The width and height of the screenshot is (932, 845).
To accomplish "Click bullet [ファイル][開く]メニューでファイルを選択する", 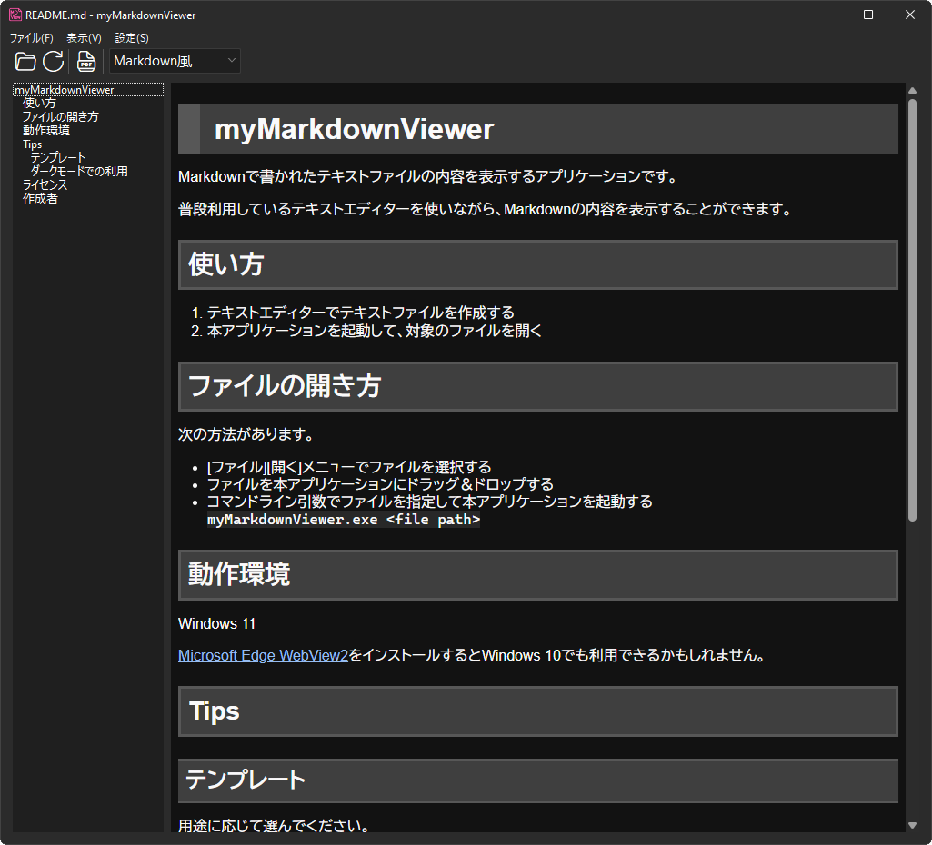I will [349, 467].
